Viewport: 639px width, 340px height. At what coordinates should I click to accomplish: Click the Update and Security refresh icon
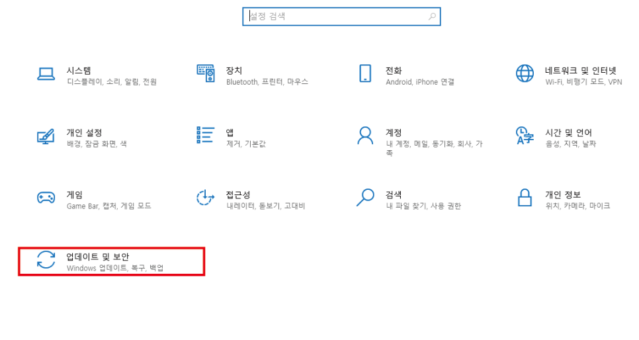(46, 260)
